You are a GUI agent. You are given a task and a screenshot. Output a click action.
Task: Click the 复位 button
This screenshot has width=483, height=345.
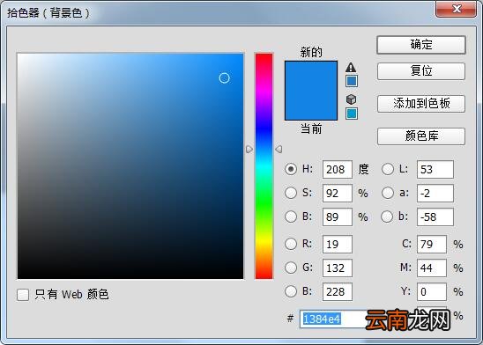(421, 71)
